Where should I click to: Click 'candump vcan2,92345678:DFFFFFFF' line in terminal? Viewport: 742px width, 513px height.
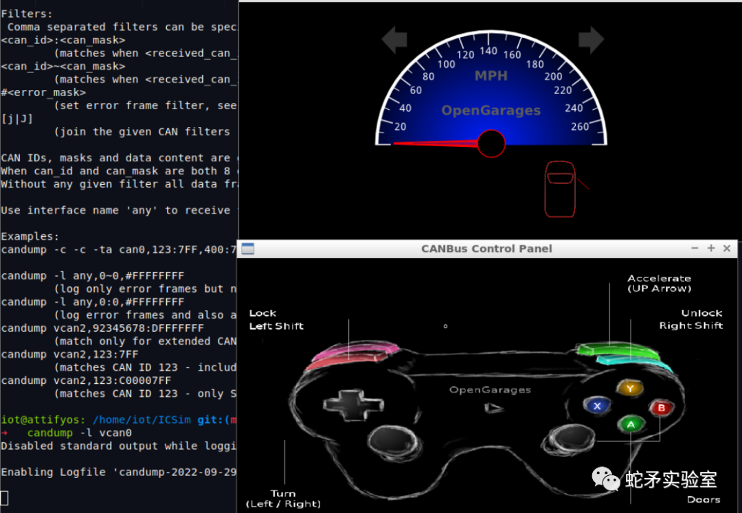102,328
